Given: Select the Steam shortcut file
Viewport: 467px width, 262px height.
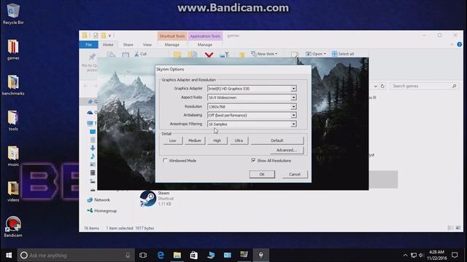Looking at the screenshot, I should click(x=158, y=199).
